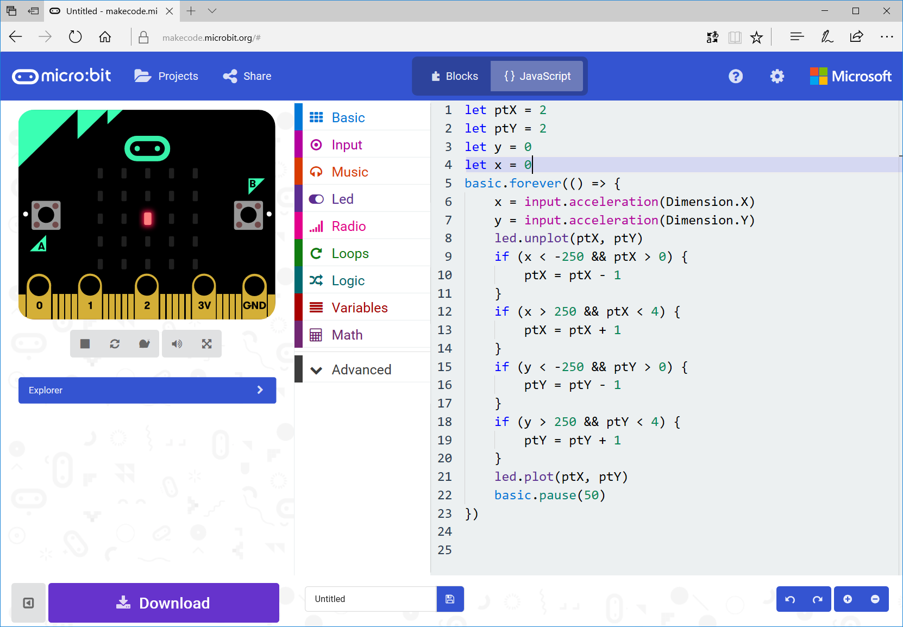Save the current project
The width and height of the screenshot is (903, 627).
(450, 599)
